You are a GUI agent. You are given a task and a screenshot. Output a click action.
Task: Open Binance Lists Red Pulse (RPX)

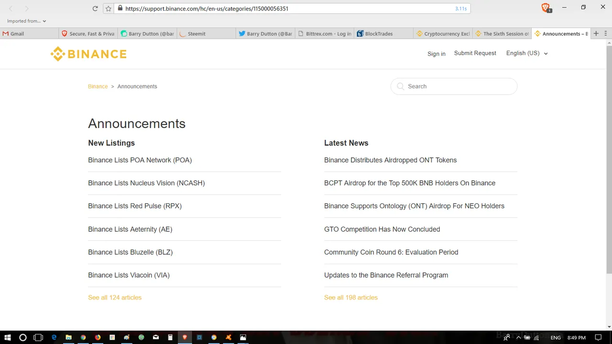point(135,206)
